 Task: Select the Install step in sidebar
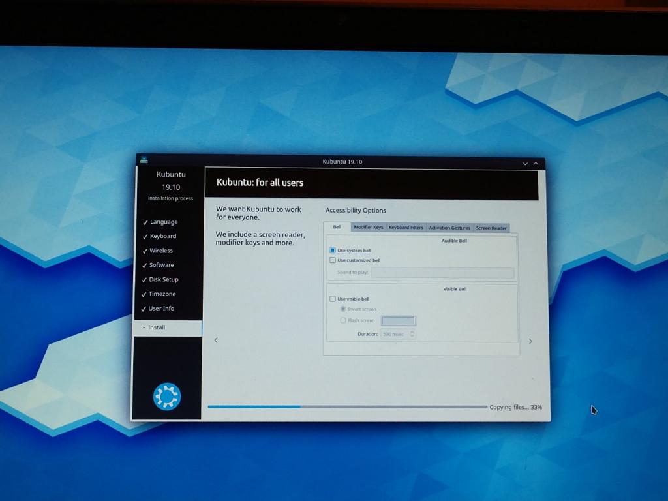157,327
